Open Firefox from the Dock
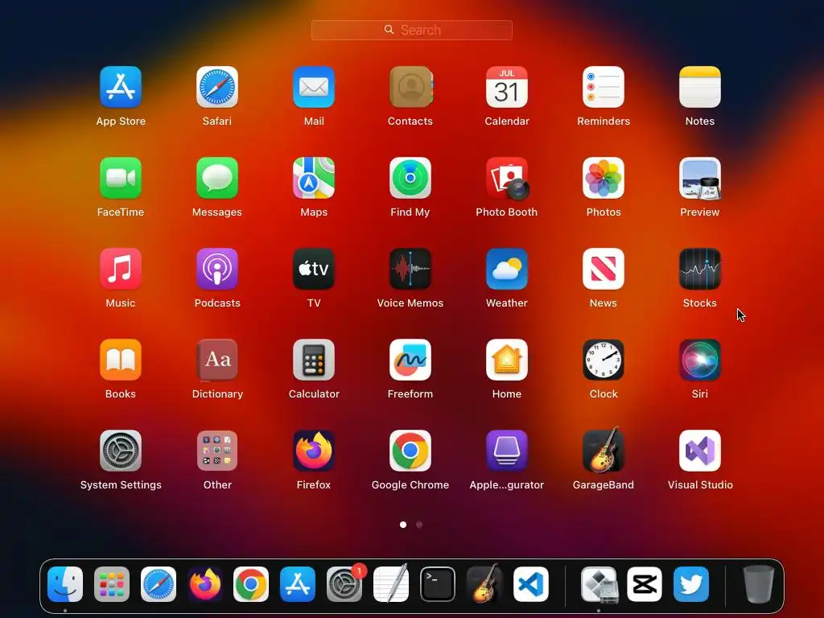 204,584
